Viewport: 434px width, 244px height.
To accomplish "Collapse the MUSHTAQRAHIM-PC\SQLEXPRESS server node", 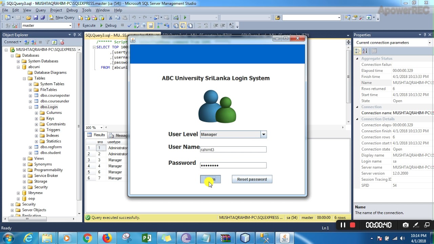I will click(x=6, y=50).
